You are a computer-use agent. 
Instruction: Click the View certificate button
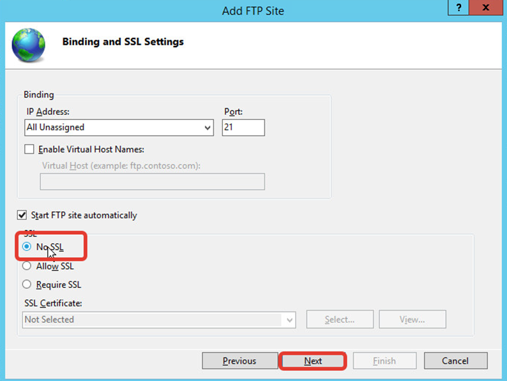pyautogui.click(x=412, y=319)
